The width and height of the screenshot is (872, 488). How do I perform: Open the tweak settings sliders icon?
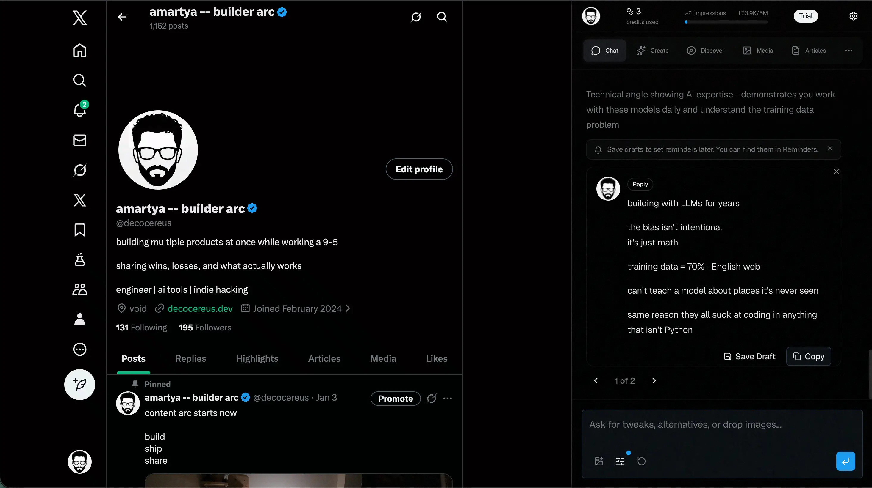[620, 461]
